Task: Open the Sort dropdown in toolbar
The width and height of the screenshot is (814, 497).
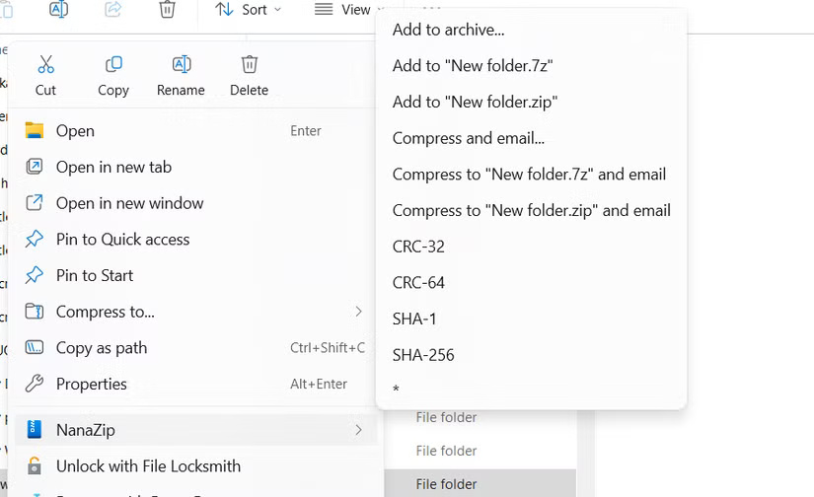Action: 249,10
